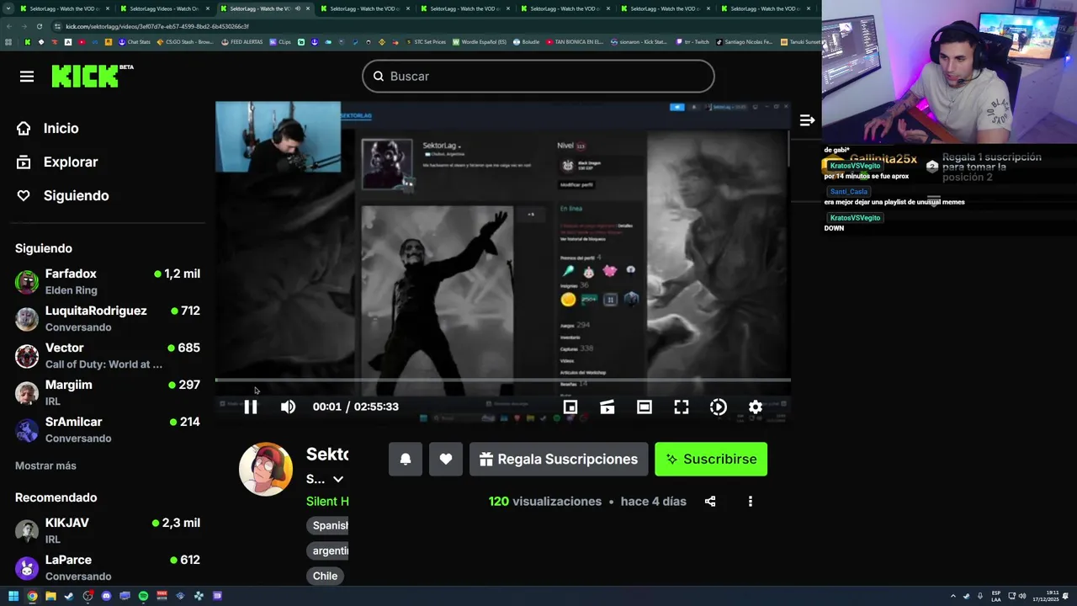
Task: Click Regala Suscripciones button
Action: click(559, 460)
